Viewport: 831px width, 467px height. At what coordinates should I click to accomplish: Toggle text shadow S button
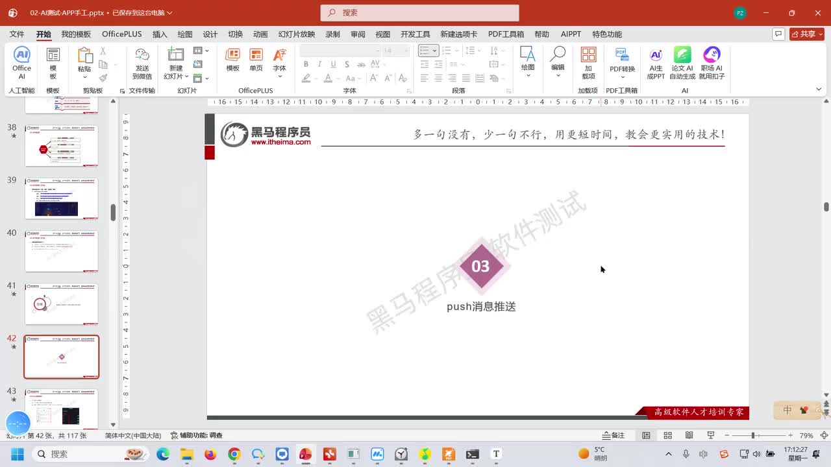click(x=347, y=64)
